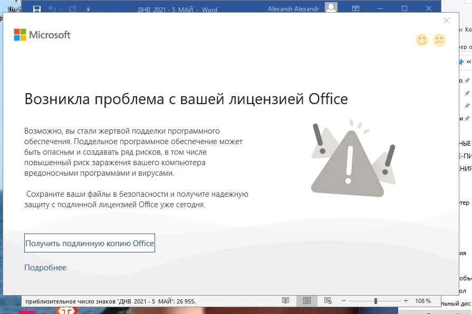Open zoom dialog via 108 % label
The image size is (472, 314).
point(423,301)
